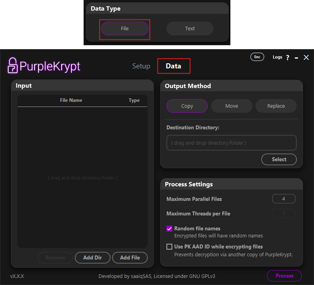314x285 pixels.
Task: Disable the Random file names checkbox
Action: click(x=170, y=229)
